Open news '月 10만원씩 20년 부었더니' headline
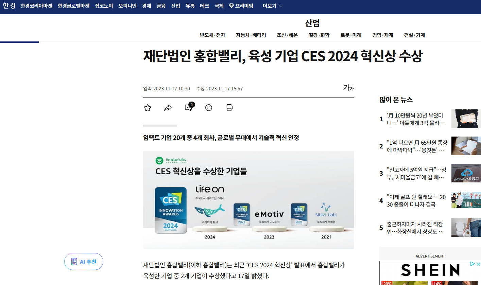The image size is (481, 285). tap(416, 119)
